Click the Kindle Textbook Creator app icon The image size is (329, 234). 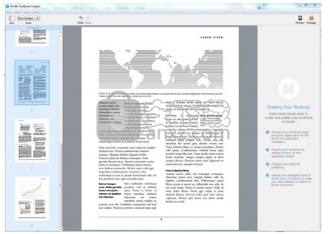[8, 6]
